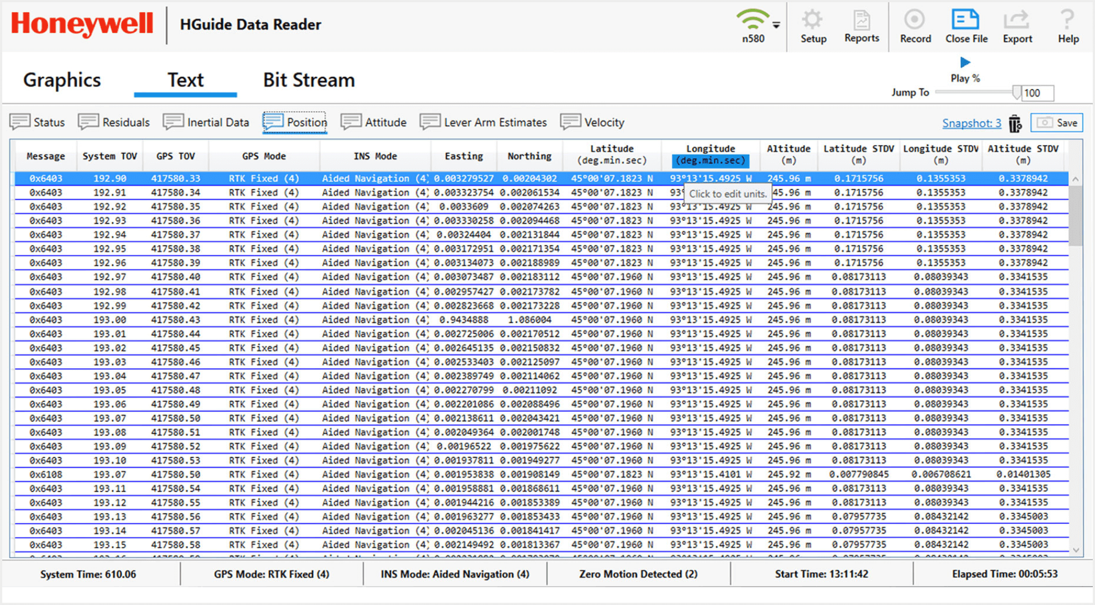Screen dimensions: 1095x605
Task: Click the scrollbar up arrow of the table
Action: coord(1076,180)
